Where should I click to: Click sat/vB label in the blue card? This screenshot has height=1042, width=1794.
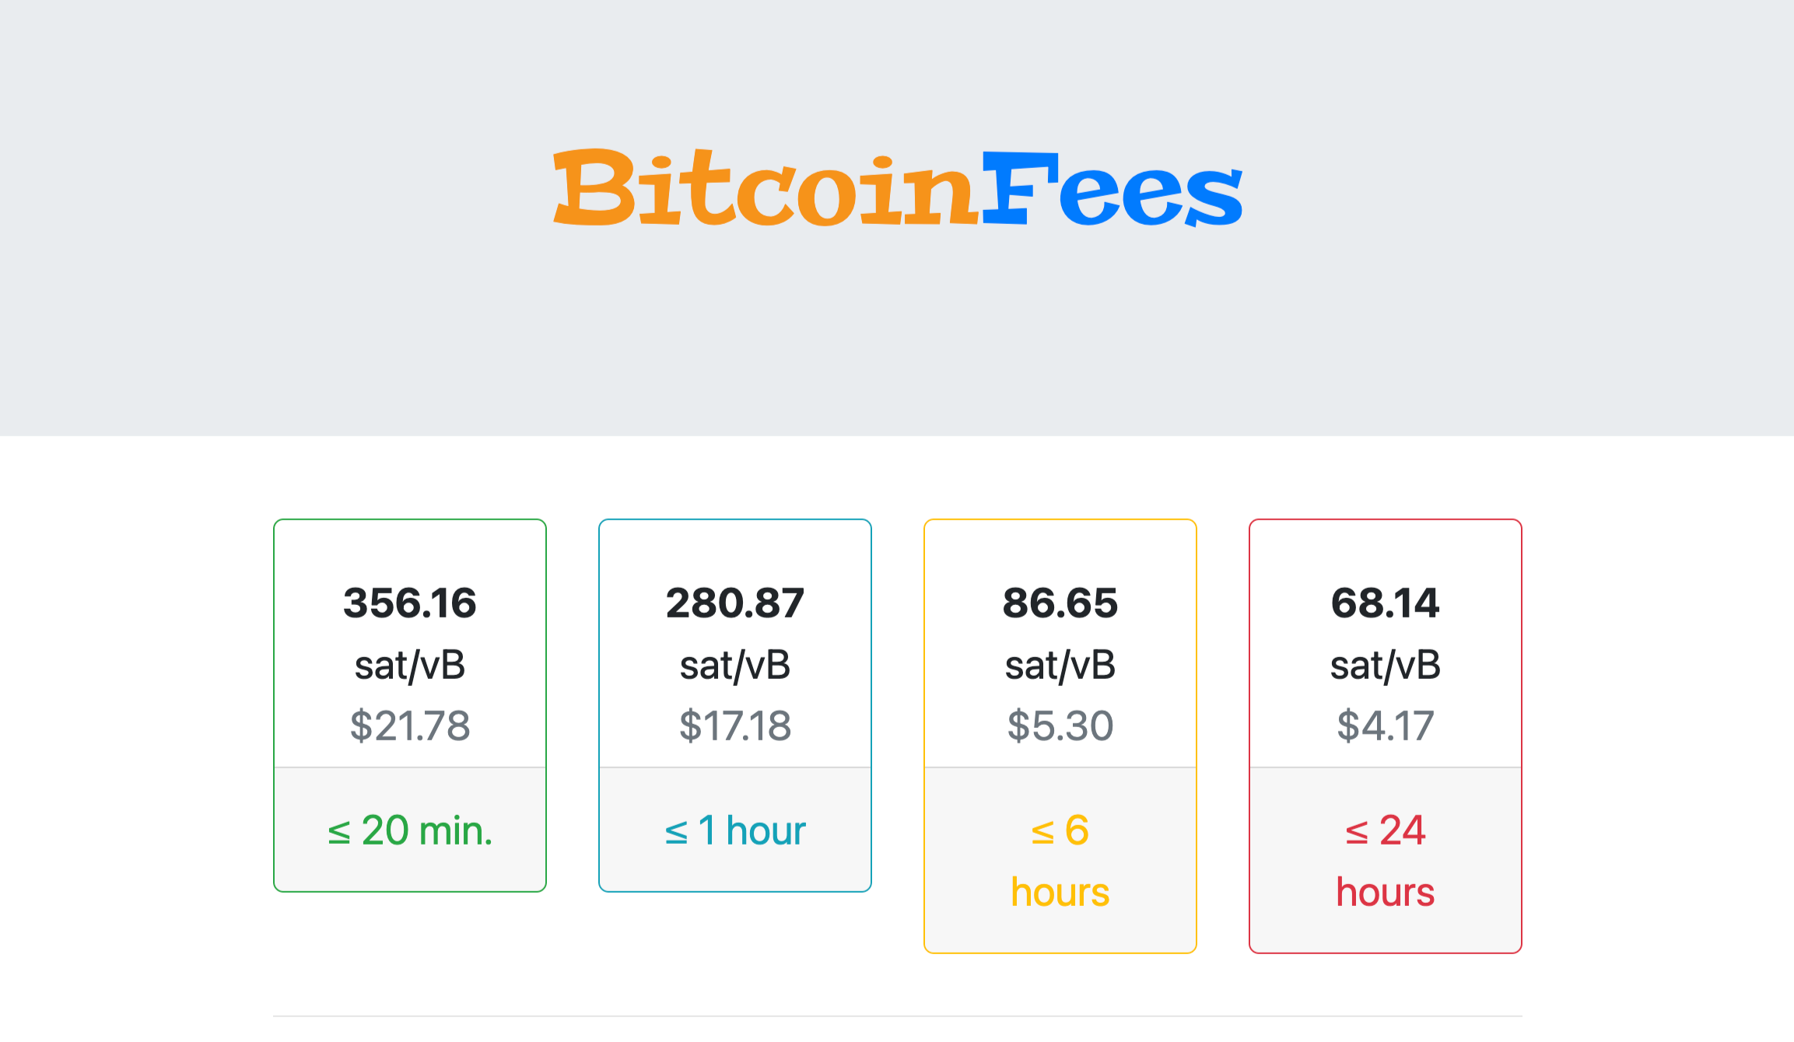coord(735,666)
